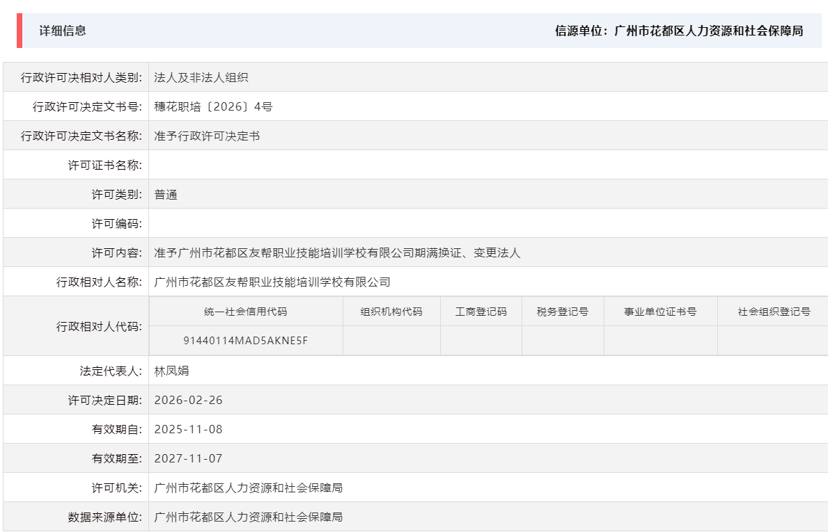Click the 税务登记号 column header
The height and width of the screenshot is (532, 828).
tap(565, 312)
